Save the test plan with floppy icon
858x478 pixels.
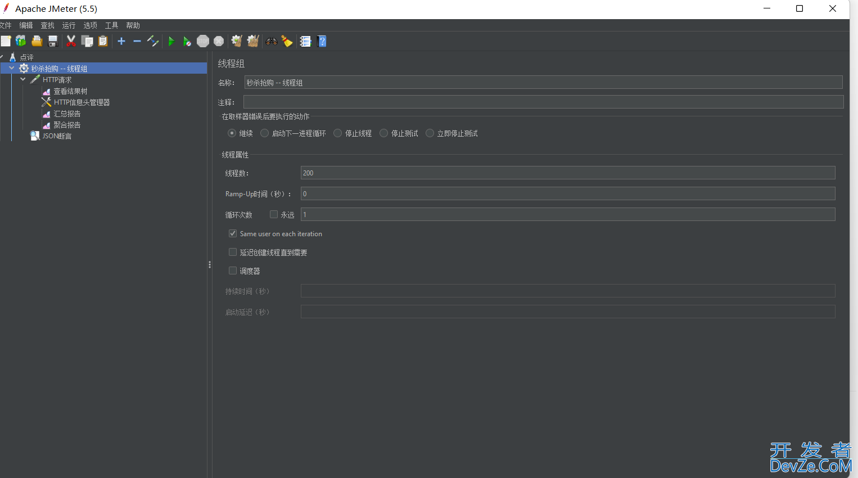pos(53,41)
